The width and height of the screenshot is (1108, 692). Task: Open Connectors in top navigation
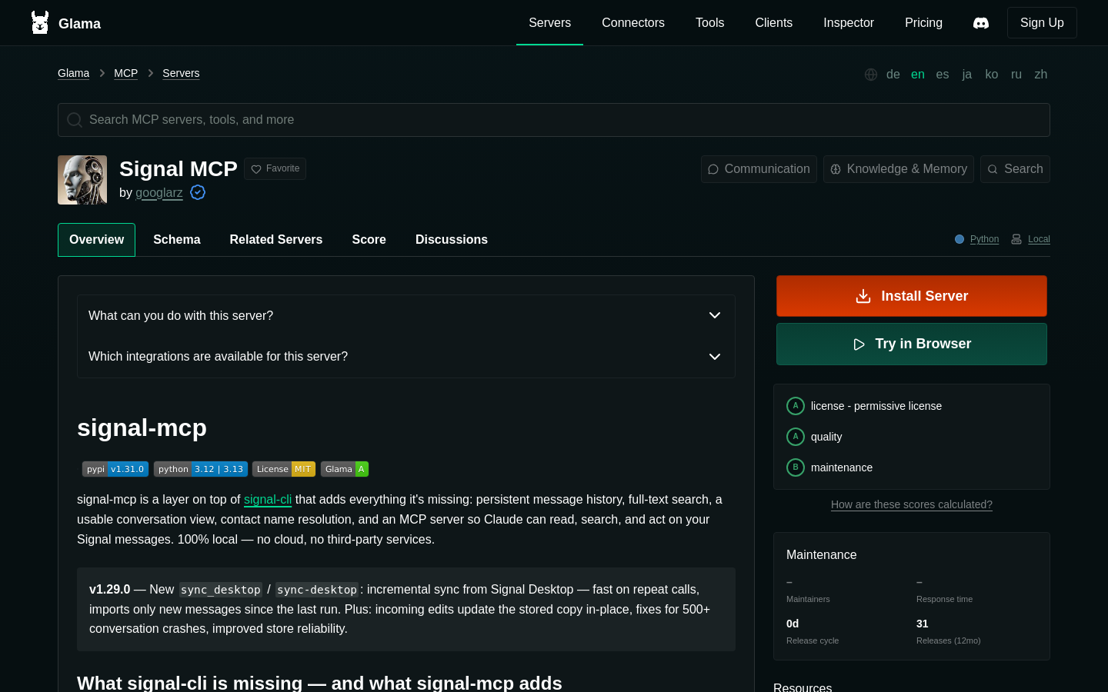tap(633, 23)
